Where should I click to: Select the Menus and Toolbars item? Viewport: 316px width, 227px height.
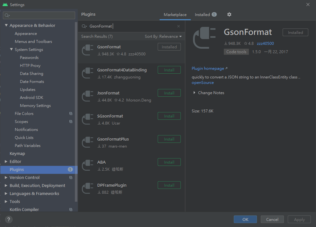[x=33, y=42]
